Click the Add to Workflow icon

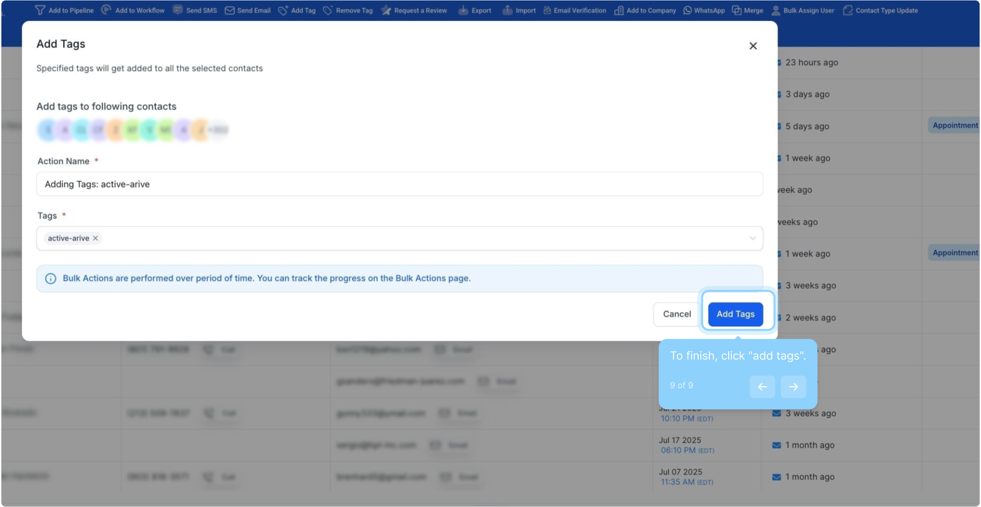pyautogui.click(x=107, y=10)
